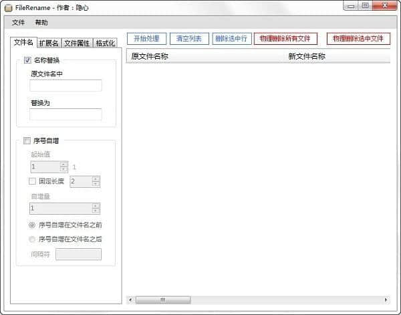The height and width of the screenshot is (315, 401).
Task: Enable the 序号自增 checkbox
Action: click(27, 140)
